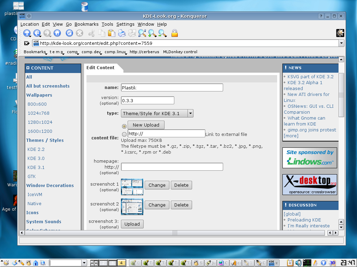
Task: Click Upload button for screenshot 3
Action: (132, 224)
